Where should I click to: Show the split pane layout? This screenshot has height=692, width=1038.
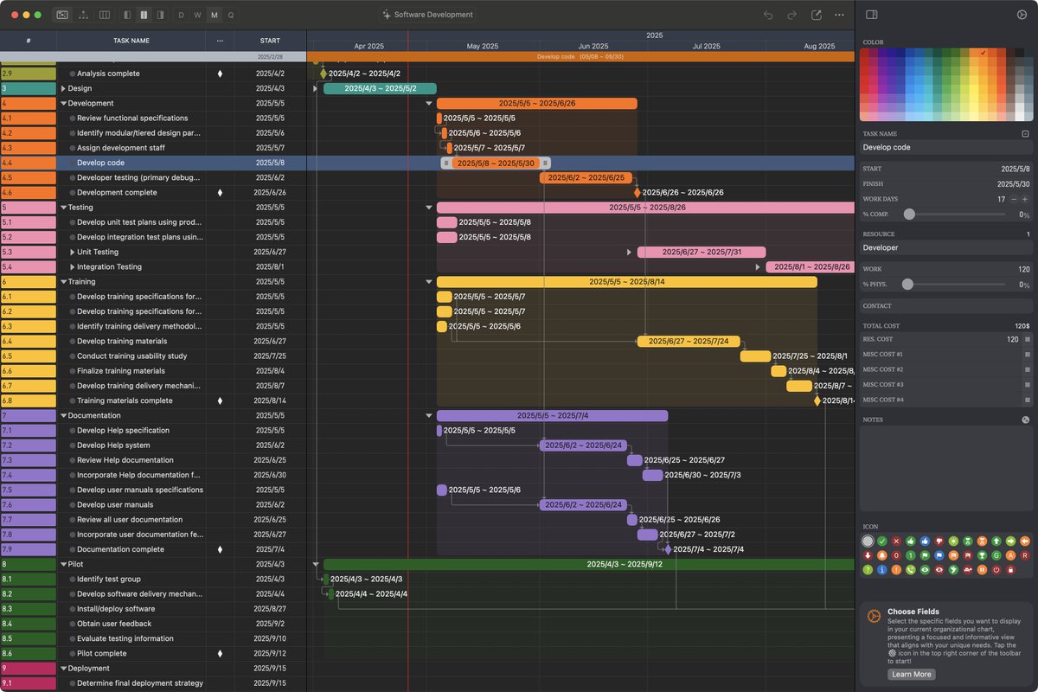[x=144, y=15]
